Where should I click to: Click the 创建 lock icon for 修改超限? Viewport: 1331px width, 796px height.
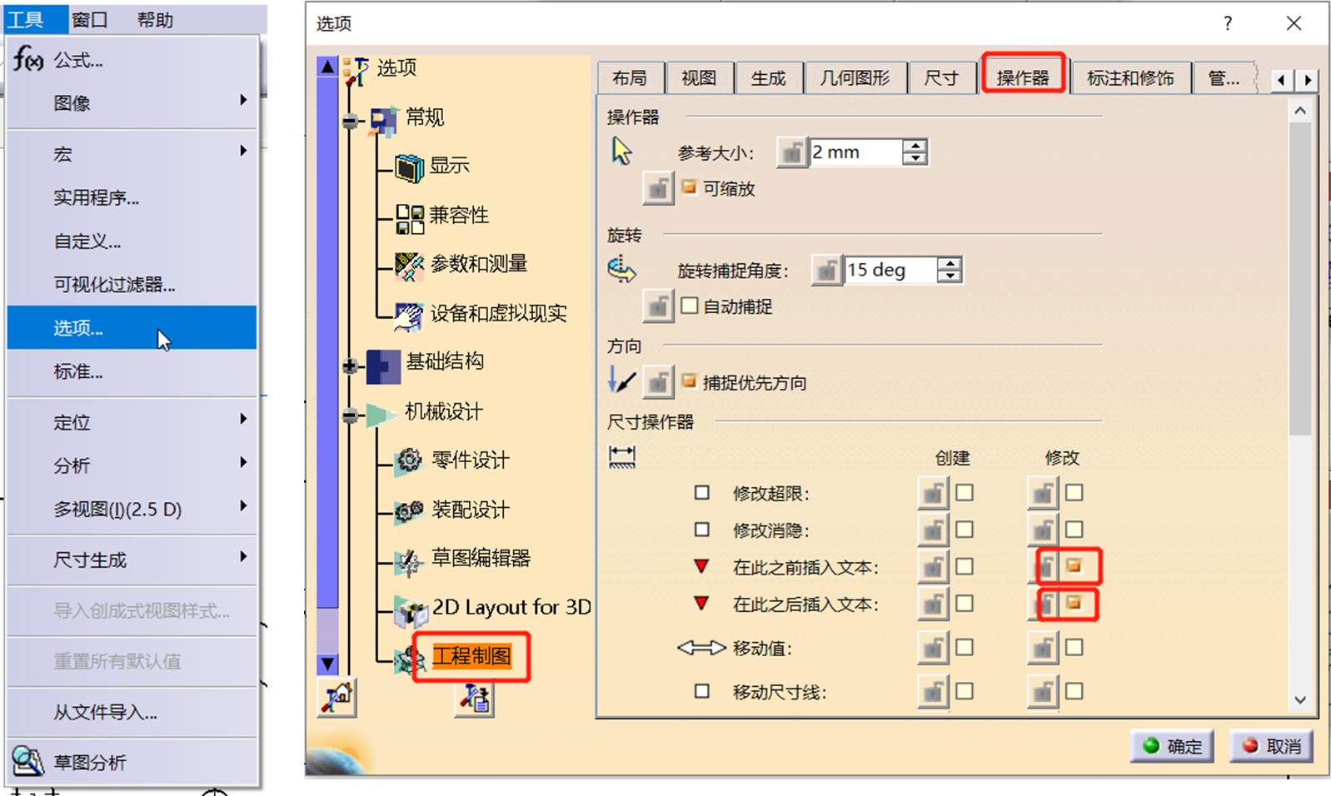(933, 493)
